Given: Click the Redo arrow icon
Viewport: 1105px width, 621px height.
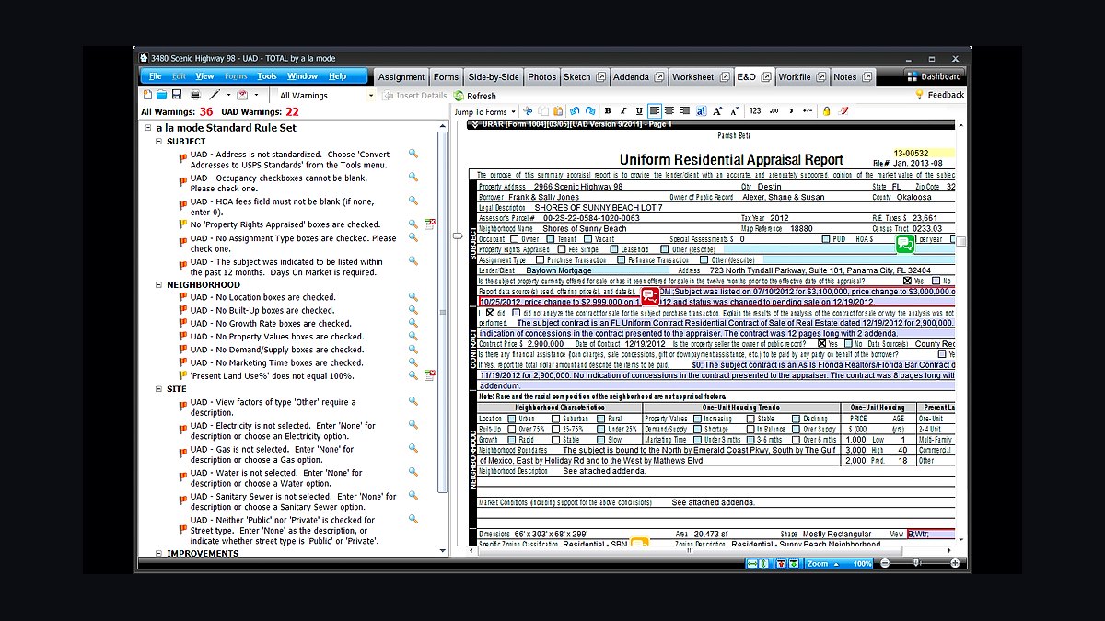Looking at the screenshot, I should coord(589,111).
